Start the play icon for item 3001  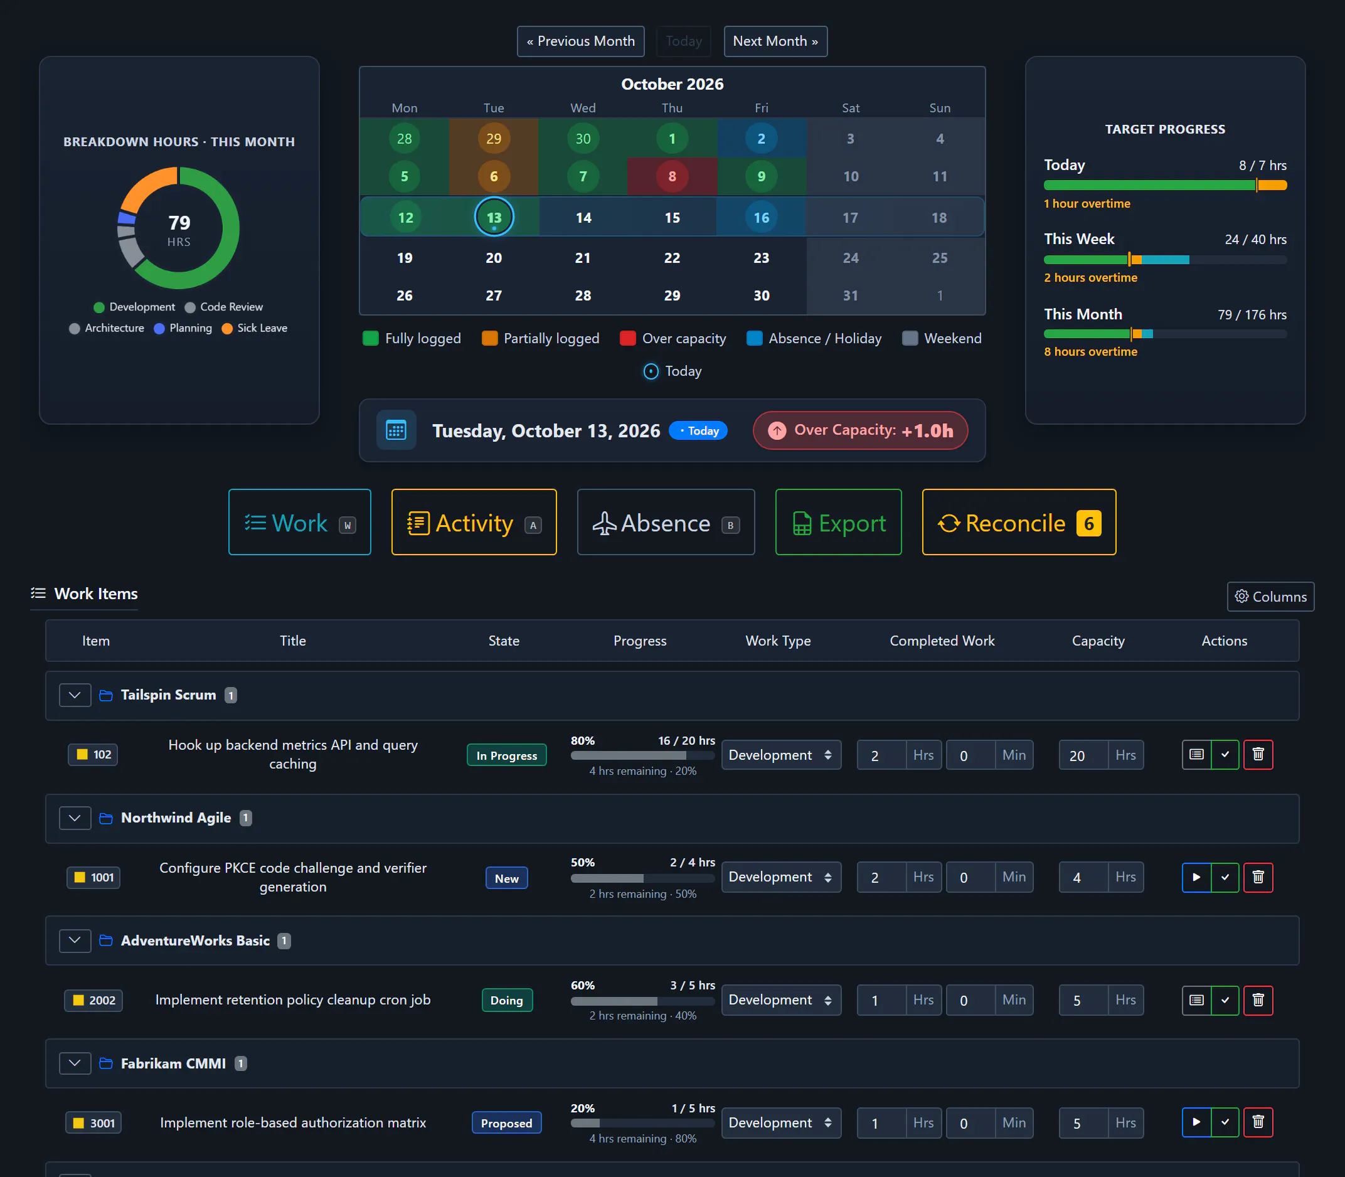pos(1196,1122)
